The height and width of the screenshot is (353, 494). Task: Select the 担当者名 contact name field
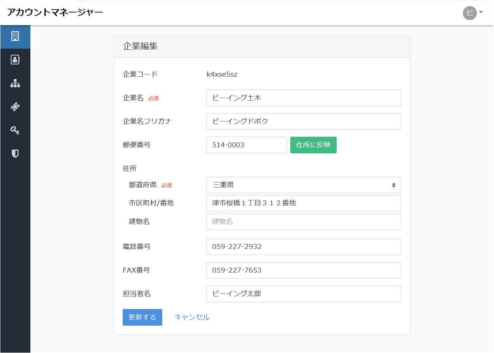pos(304,294)
